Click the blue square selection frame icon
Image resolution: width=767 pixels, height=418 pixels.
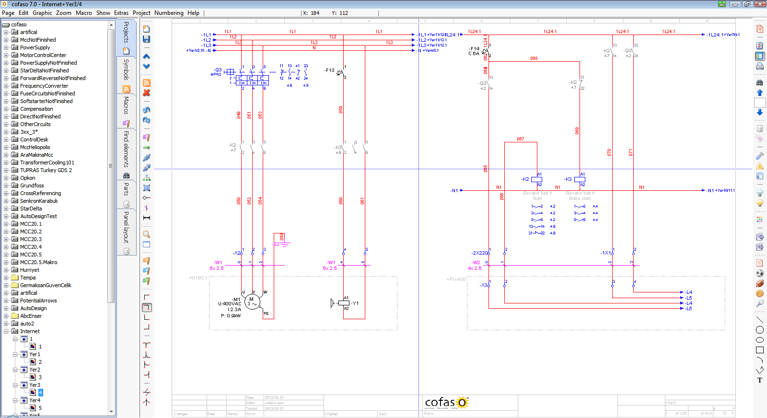coord(147,188)
